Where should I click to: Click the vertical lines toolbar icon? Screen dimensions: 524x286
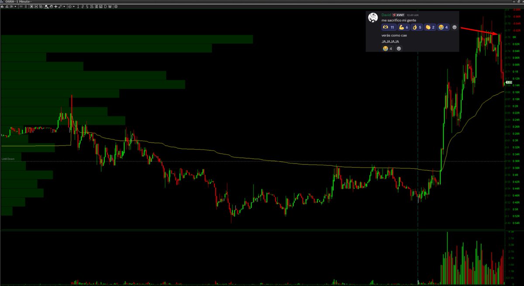pos(26,7)
